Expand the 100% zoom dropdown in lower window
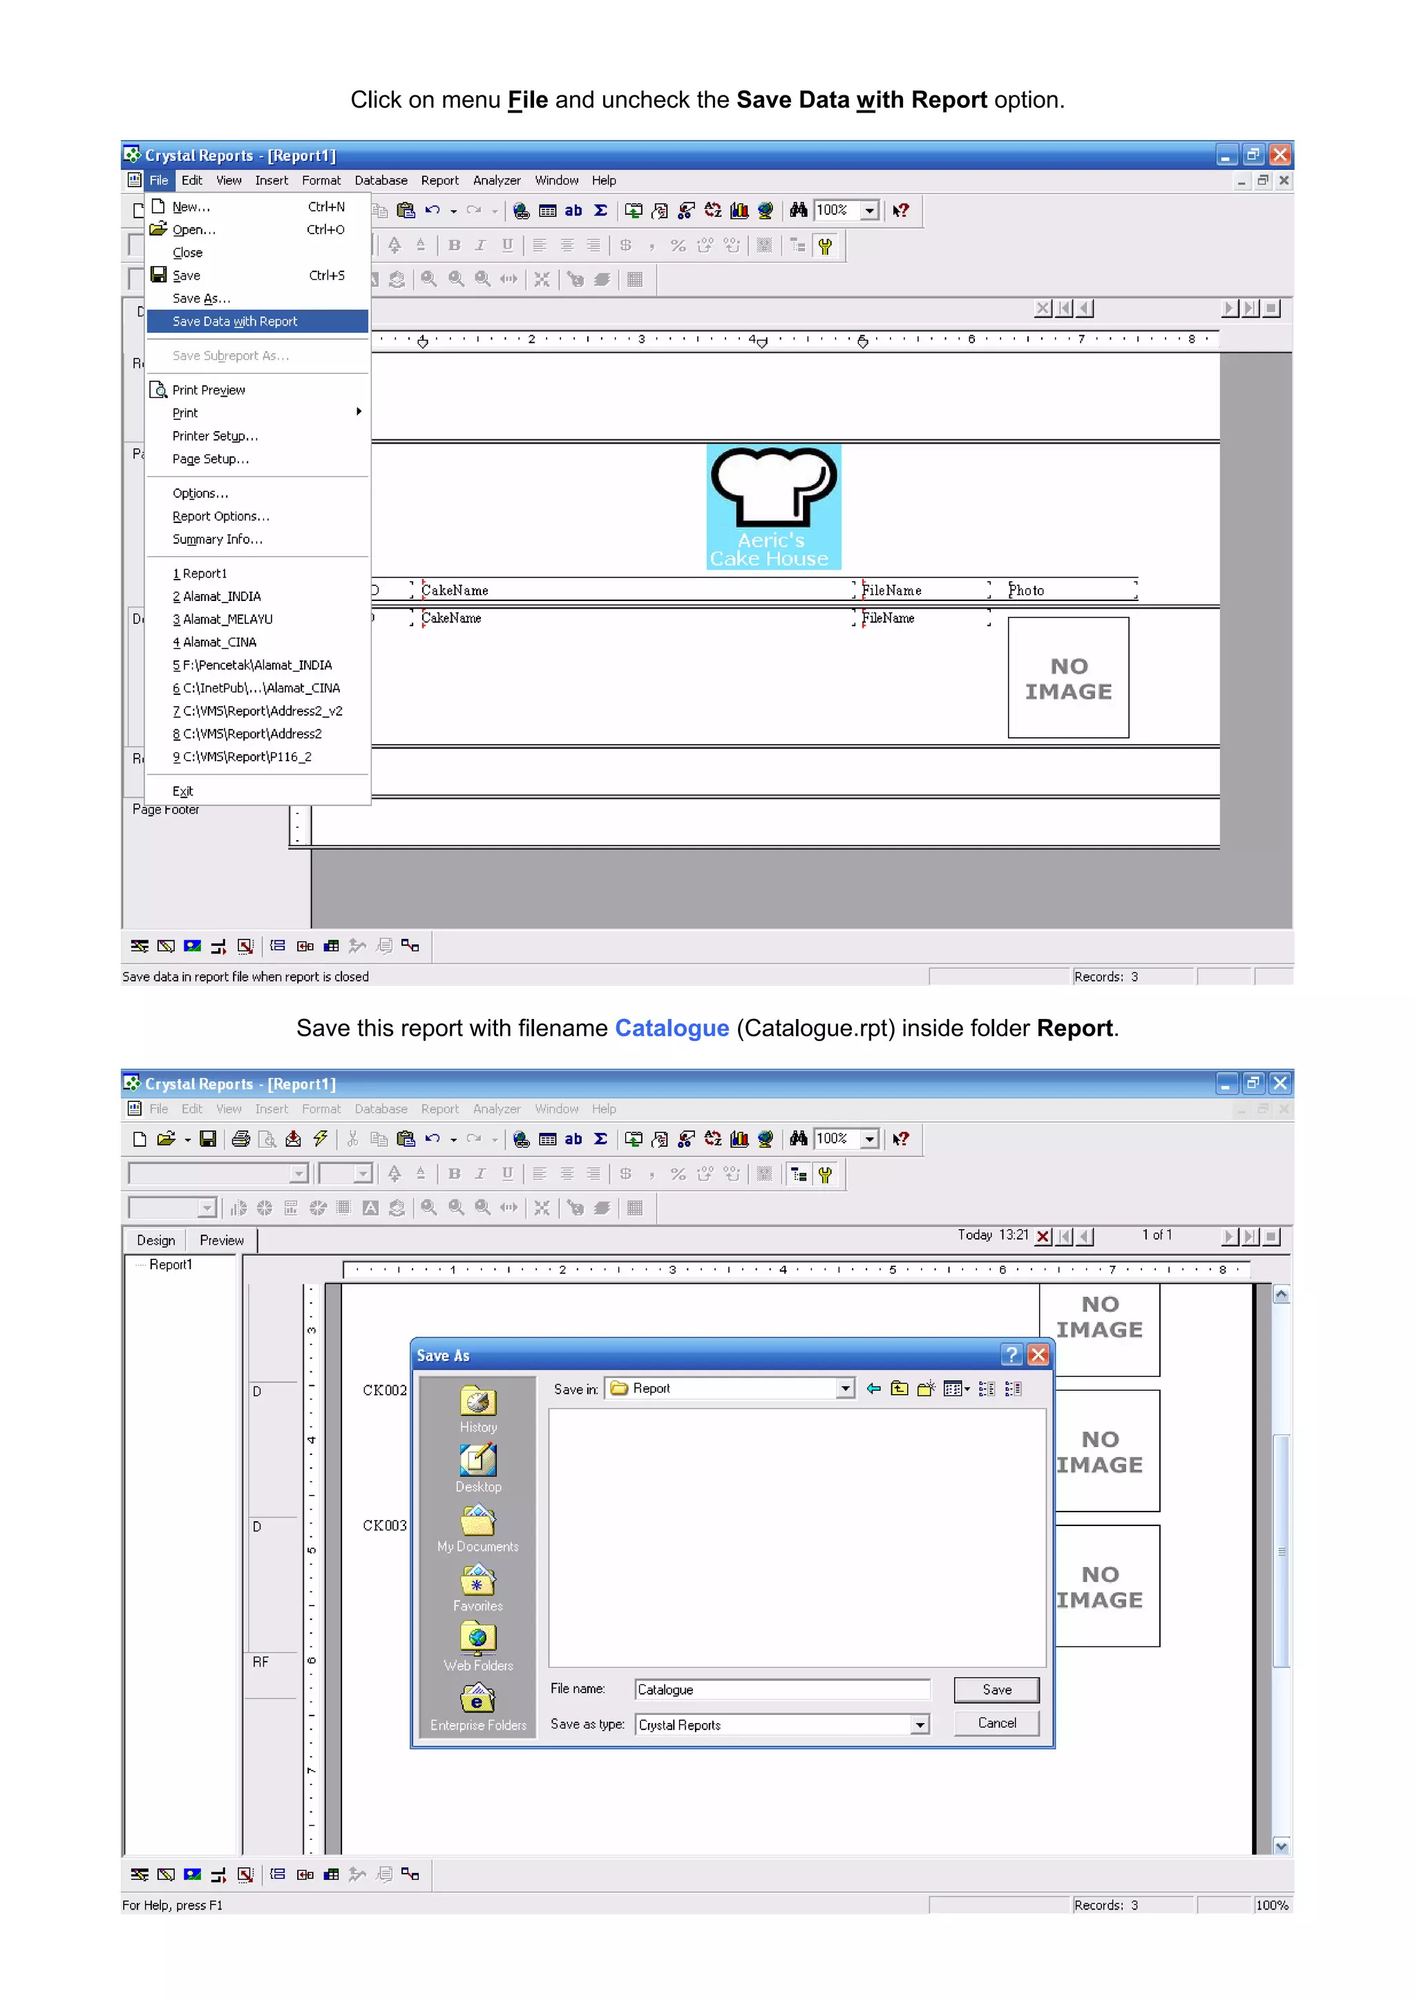1415x2000 pixels. point(868,1139)
